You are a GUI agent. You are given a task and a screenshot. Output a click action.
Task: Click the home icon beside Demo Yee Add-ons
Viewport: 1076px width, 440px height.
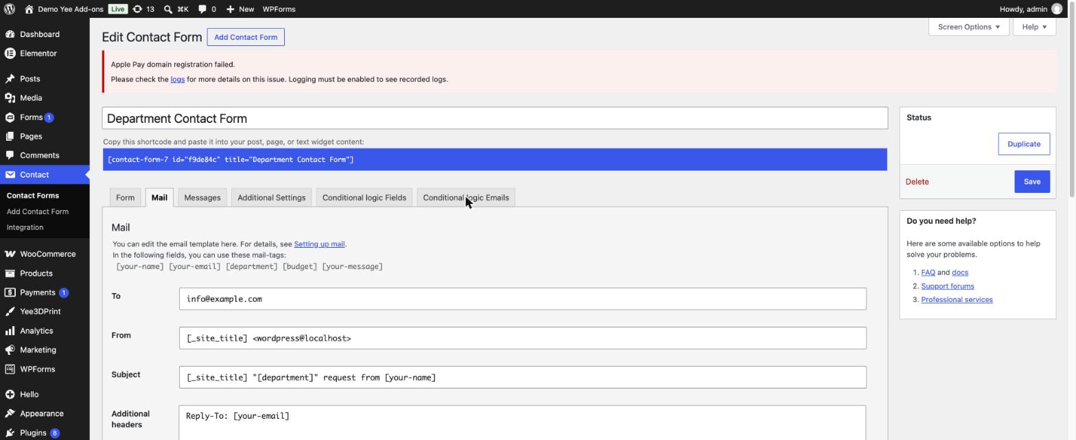coord(29,9)
